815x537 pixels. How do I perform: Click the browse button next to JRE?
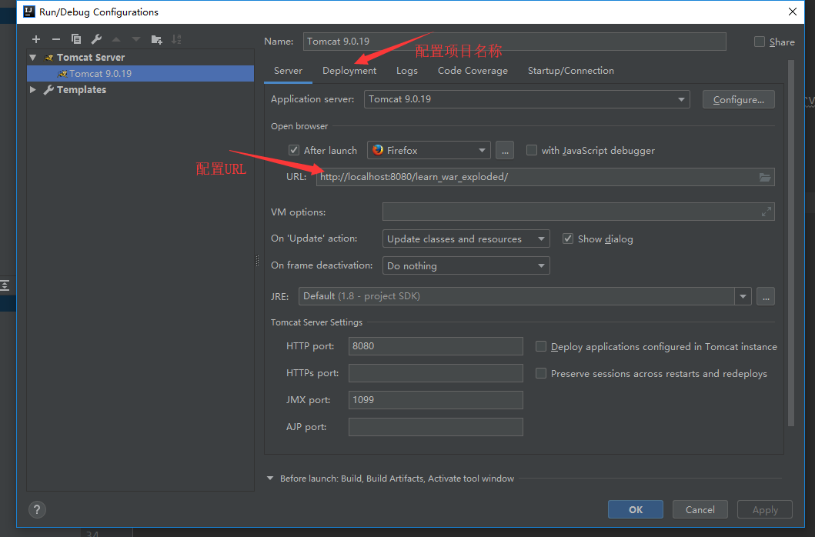pyautogui.click(x=766, y=296)
